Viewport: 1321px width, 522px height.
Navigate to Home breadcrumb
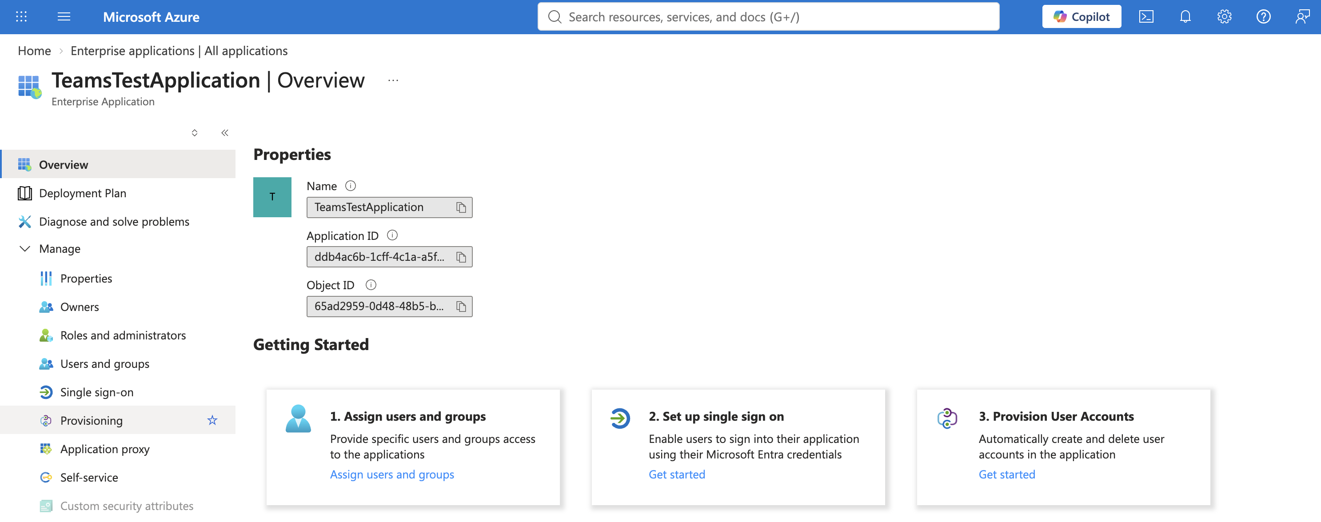pyautogui.click(x=34, y=51)
